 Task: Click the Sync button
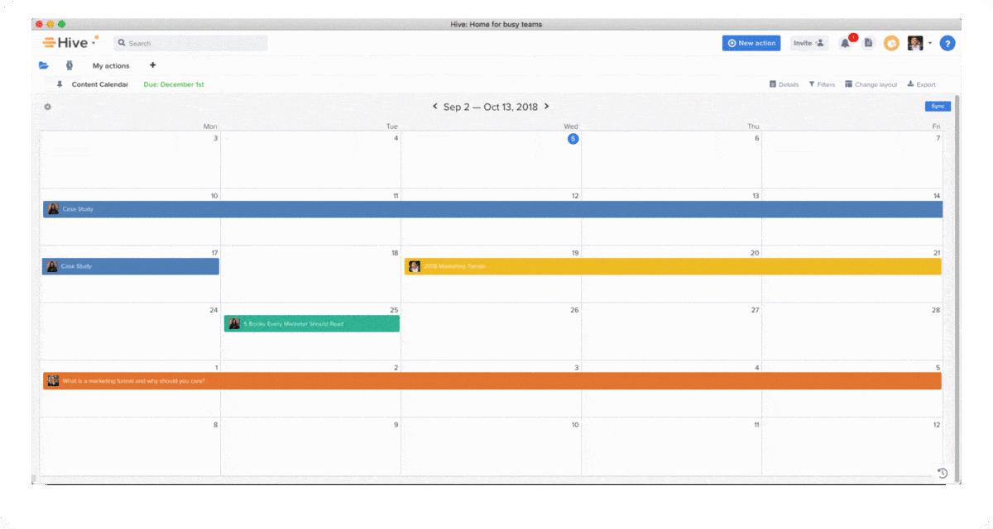pyautogui.click(x=938, y=107)
